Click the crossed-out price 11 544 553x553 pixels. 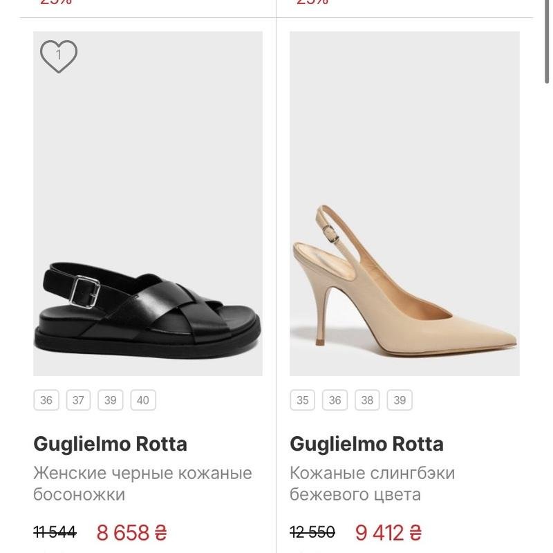[55, 533]
